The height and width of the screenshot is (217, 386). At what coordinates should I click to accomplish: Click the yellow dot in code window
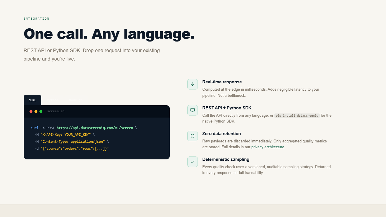[36, 111]
